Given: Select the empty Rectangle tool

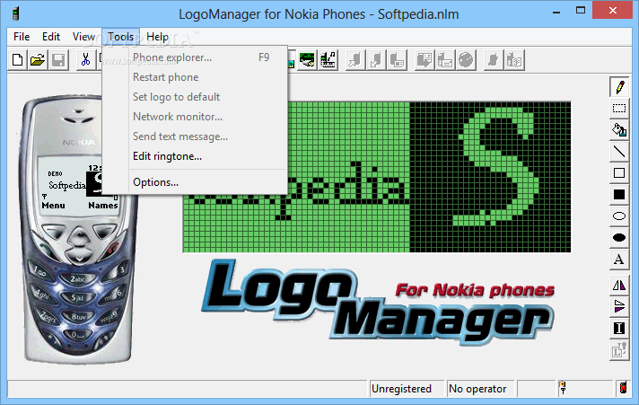Looking at the screenshot, I should pyautogui.click(x=619, y=173).
